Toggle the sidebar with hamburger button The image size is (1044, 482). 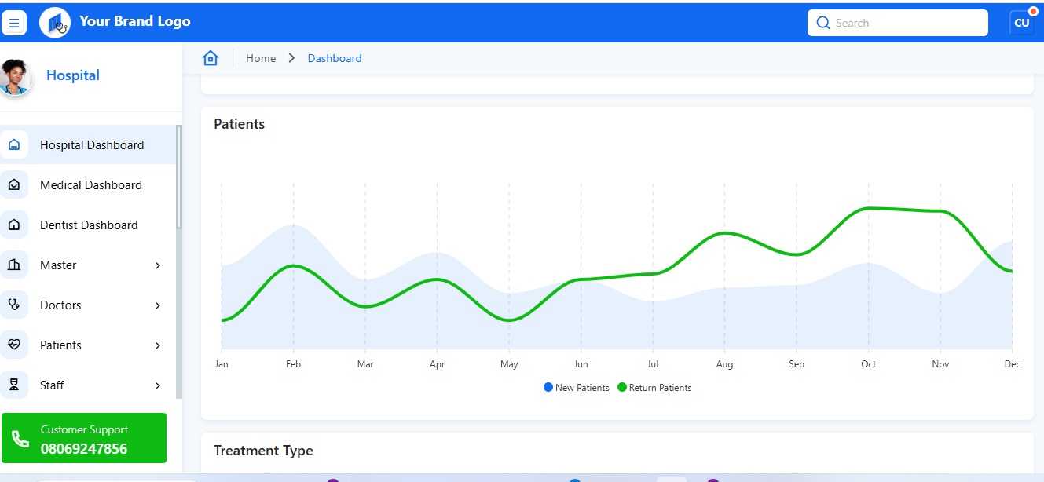pos(14,22)
